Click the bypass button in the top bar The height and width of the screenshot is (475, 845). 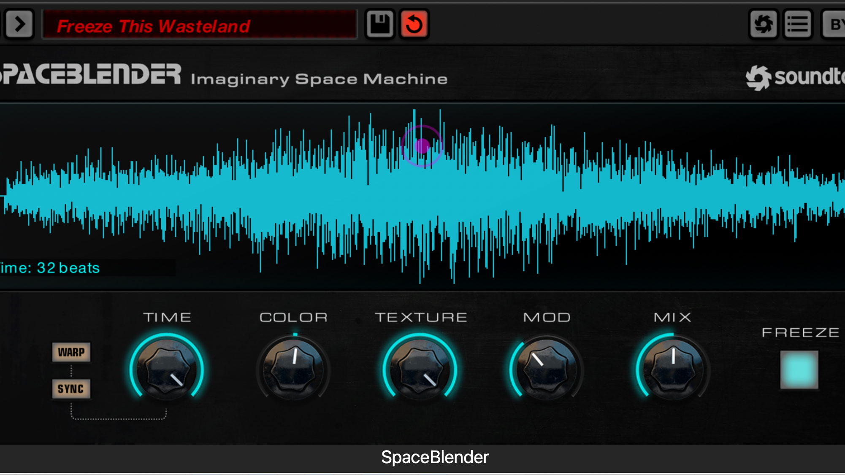(x=834, y=24)
